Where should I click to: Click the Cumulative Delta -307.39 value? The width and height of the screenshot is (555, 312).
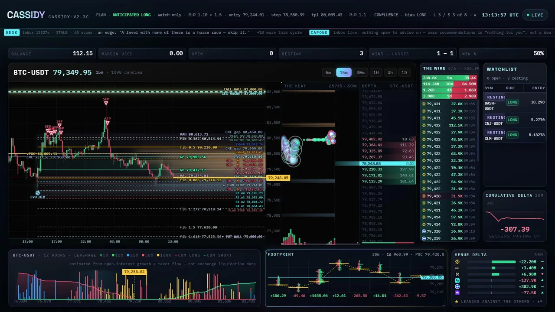click(515, 229)
